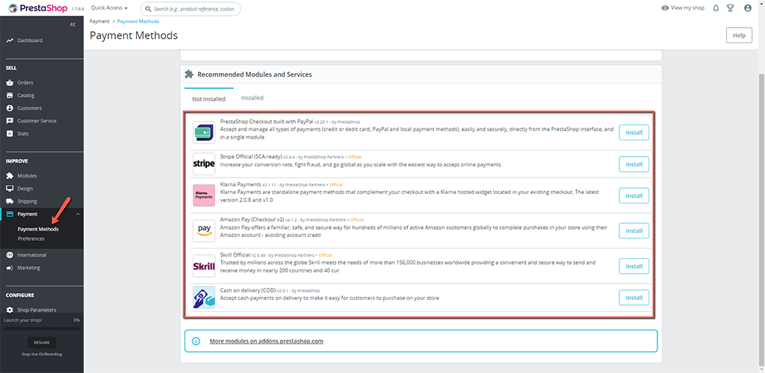Image resolution: width=765 pixels, height=373 pixels.
Task: Click the Payment breadcrumb link
Action: coord(99,22)
